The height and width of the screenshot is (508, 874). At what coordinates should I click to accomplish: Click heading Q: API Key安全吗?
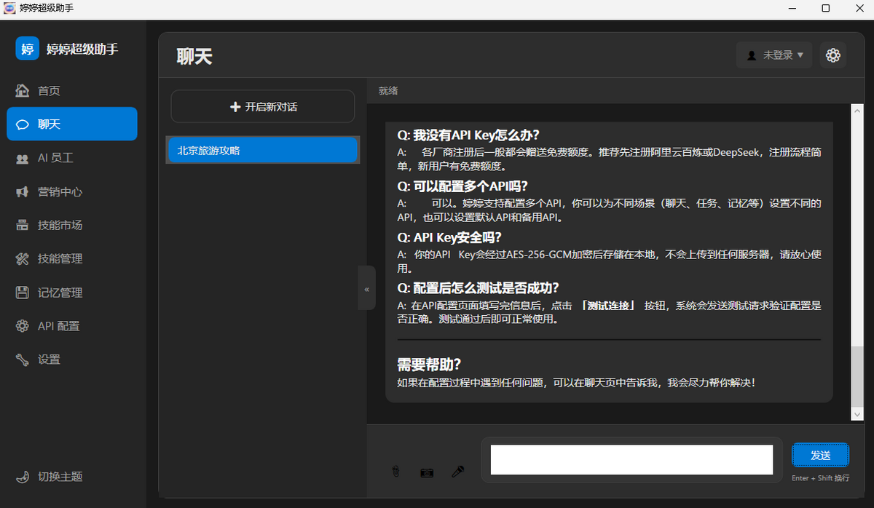click(449, 237)
